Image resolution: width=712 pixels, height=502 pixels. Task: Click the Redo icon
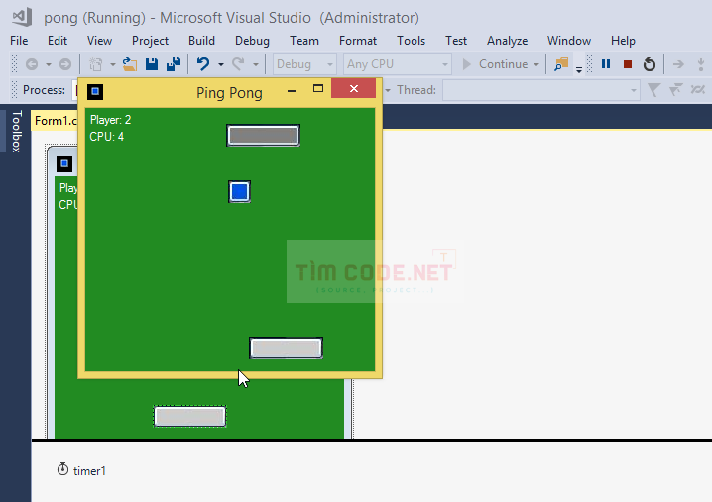point(238,64)
